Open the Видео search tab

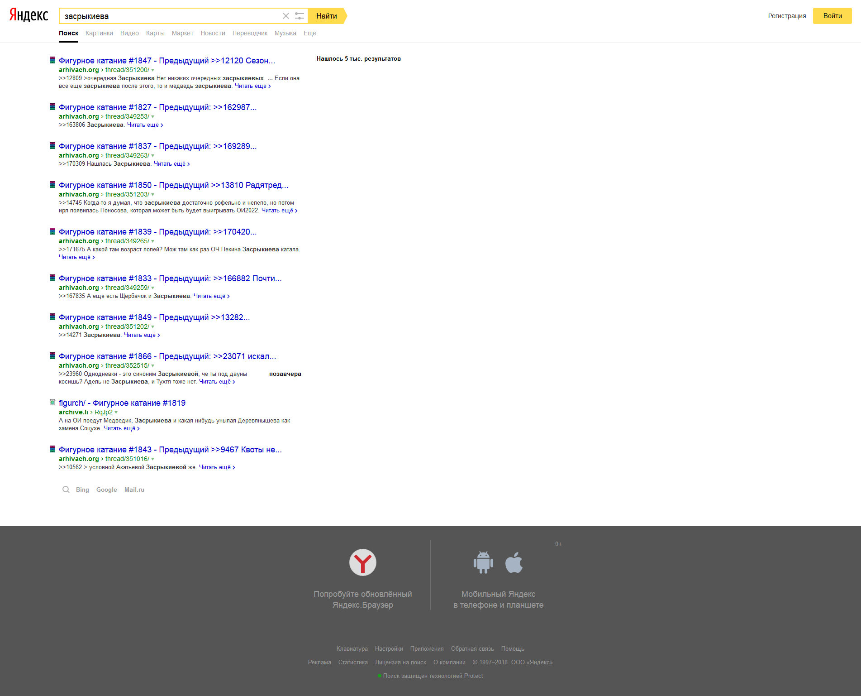pos(129,33)
